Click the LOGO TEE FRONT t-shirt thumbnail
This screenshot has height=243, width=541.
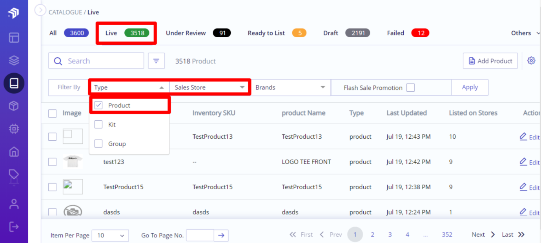pos(73,161)
